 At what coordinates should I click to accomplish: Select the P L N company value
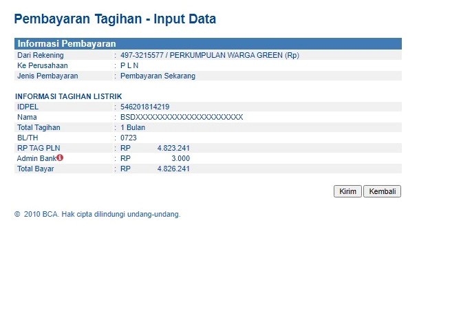[x=129, y=65]
